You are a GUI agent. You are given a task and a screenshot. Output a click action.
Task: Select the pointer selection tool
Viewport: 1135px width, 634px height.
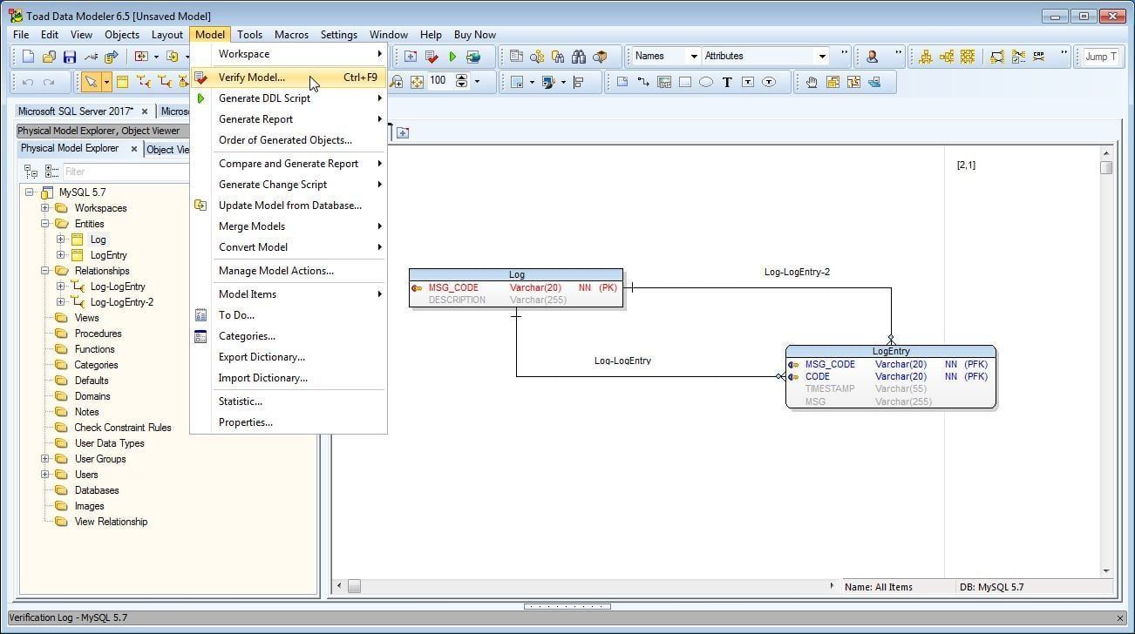(91, 82)
